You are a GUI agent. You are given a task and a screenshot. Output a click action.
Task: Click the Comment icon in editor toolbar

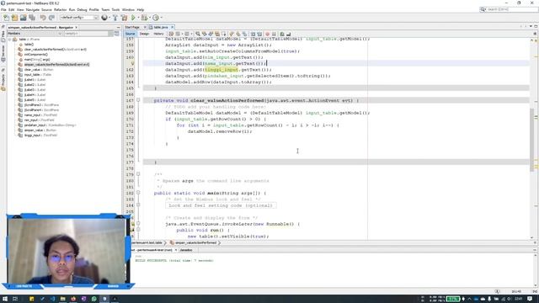[282, 34]
